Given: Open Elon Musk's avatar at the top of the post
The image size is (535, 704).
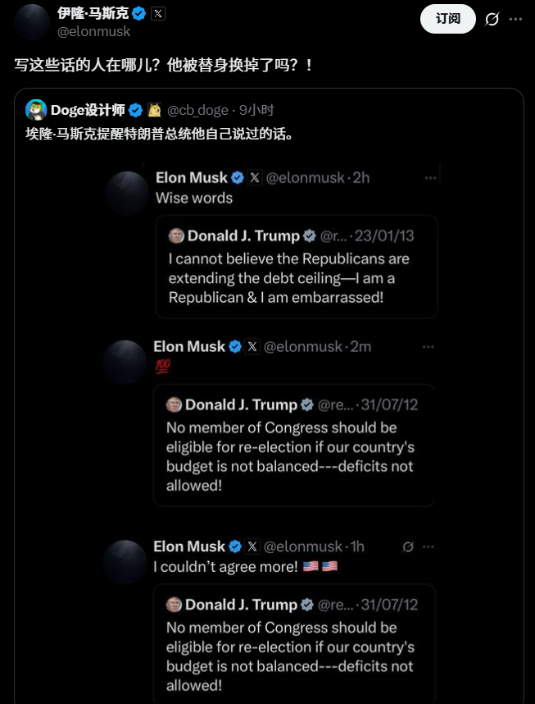Looking at the screenshot, I should coord(32,21).
